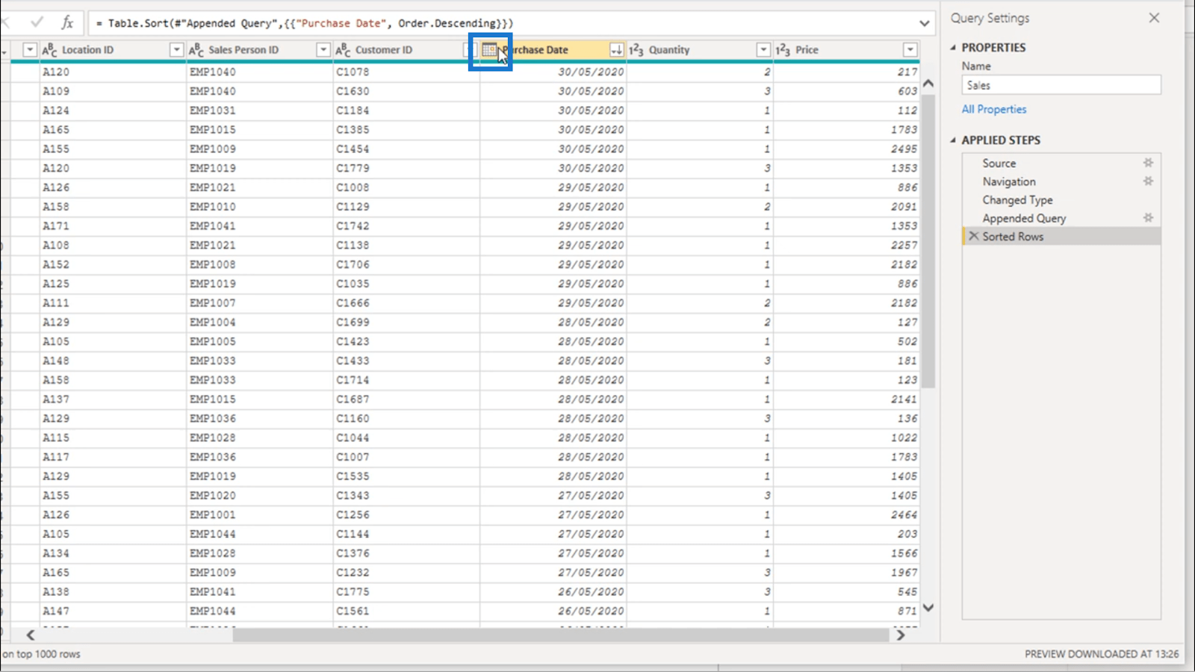Select the Quantity column header
1195x672 pixels.
pos(669,50)
